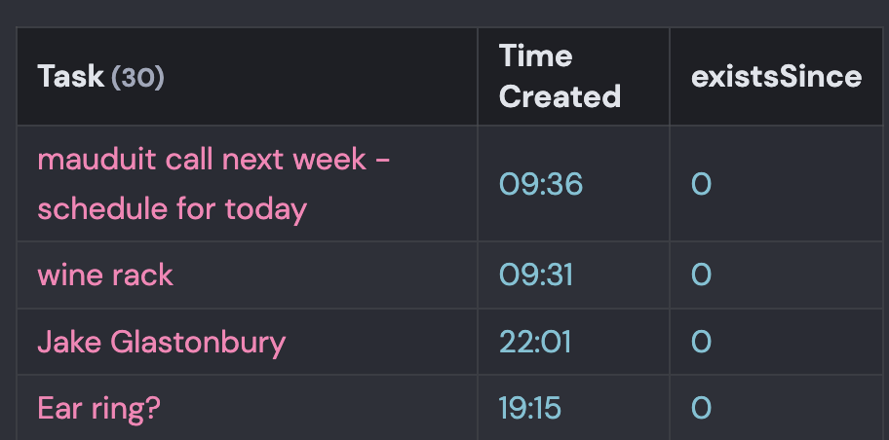Sort table by the Task column header
Screen dimensions: 889x440
71,77
